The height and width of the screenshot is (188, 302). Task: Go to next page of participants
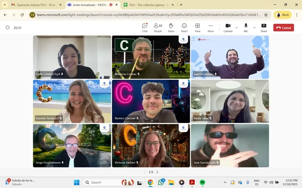coord(157,172)
